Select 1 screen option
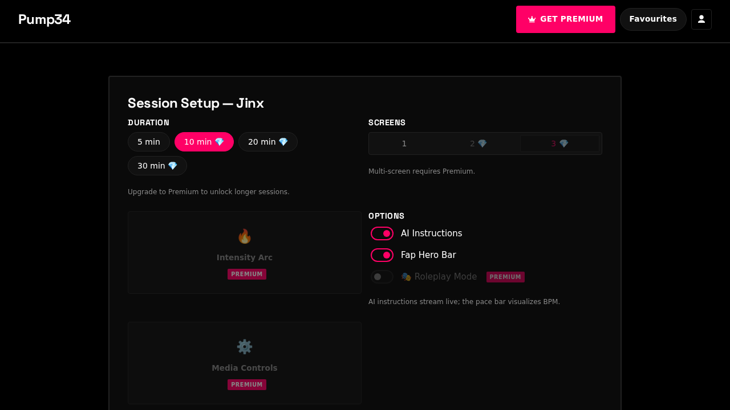Screen dimensions: 730x410 (x=404, y=143)
